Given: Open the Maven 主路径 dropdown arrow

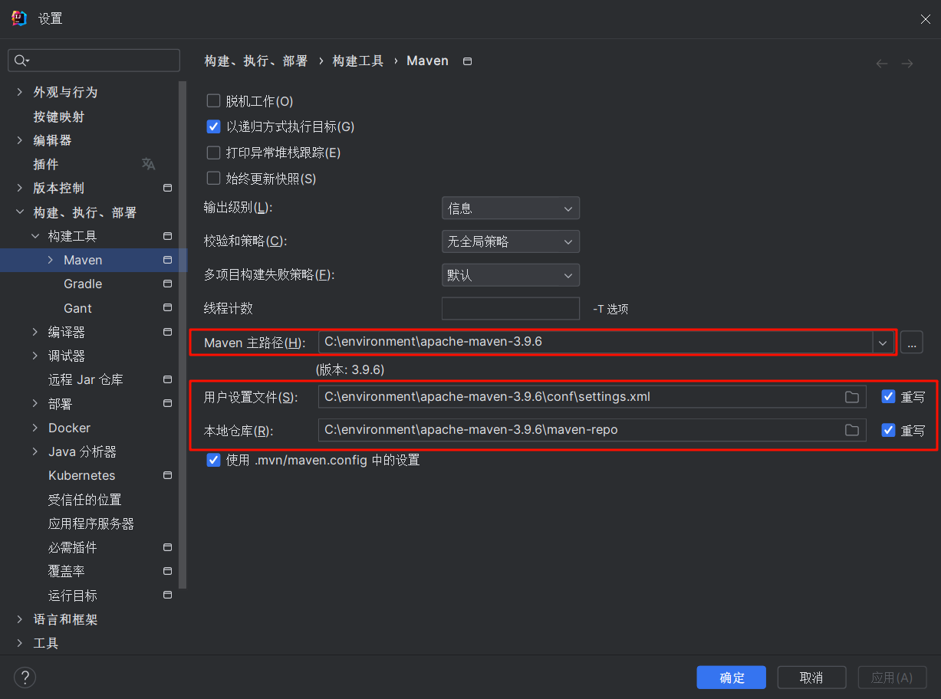Looking at the screenshot, I should 883,342.
